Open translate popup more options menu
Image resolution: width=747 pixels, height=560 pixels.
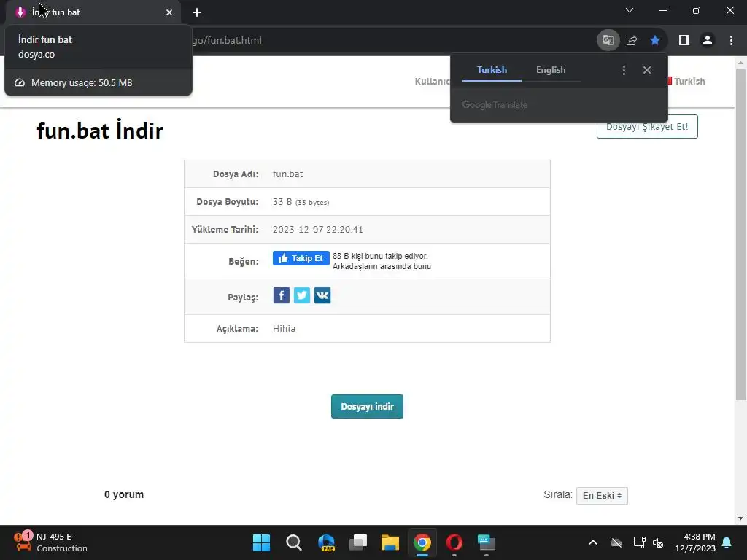click(x=624, y=71)
